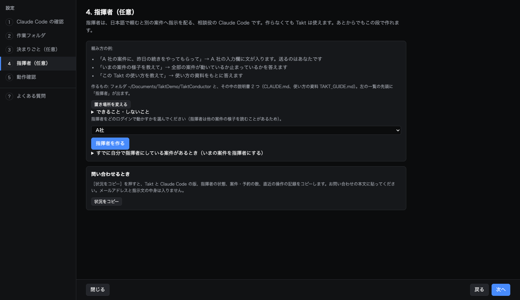Screen dimensions: 520x300
Task: Select step 4 指揮者（任意） in sidebar
Action: (38, 63)
